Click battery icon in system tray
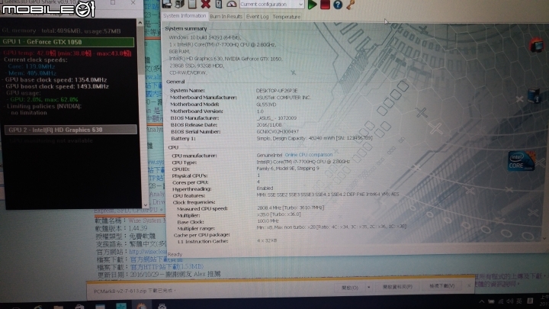 coord(491,301)
